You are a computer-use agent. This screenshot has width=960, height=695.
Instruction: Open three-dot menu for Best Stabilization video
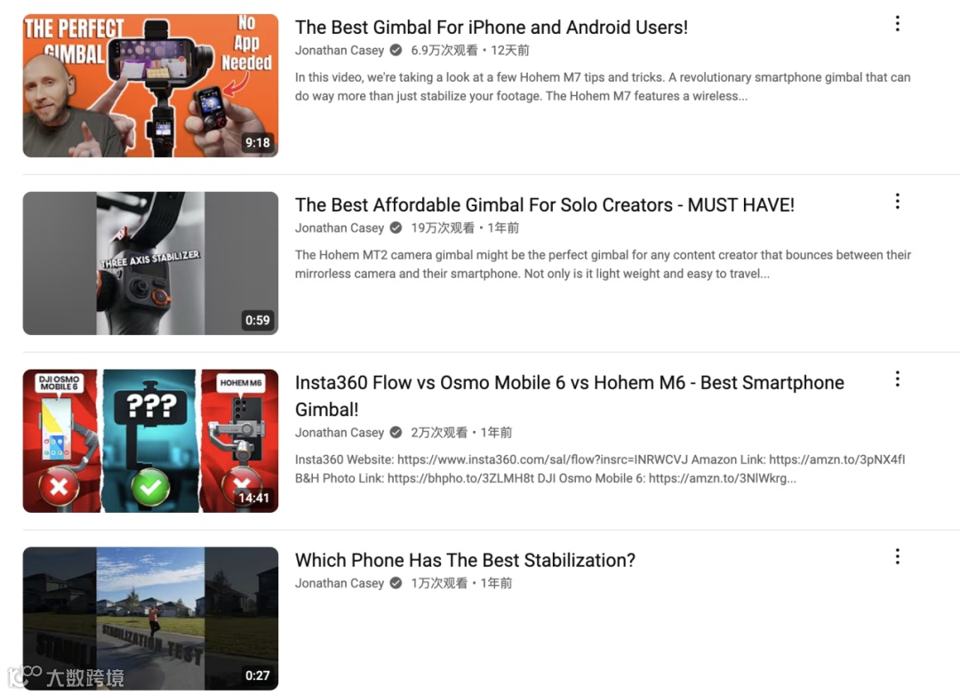point(897,556)
